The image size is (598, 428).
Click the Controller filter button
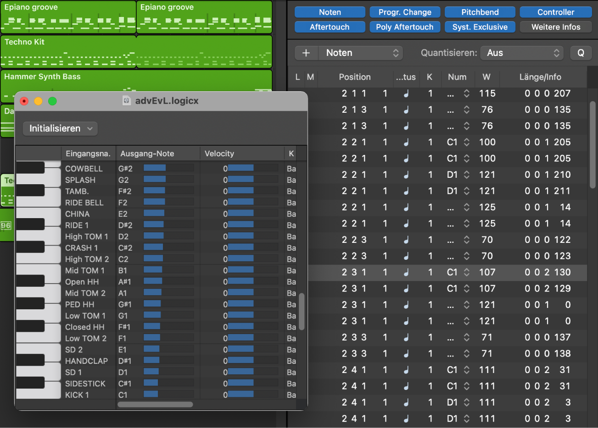point(555,12)
